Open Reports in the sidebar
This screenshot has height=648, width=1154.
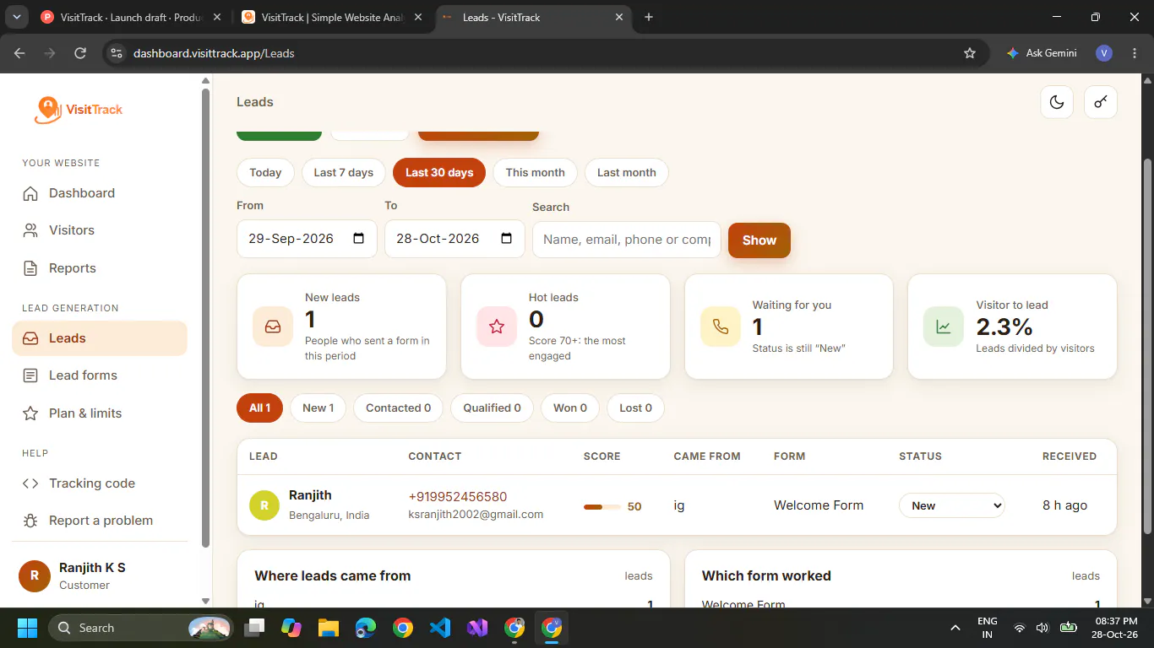click(x=100, y=268)
